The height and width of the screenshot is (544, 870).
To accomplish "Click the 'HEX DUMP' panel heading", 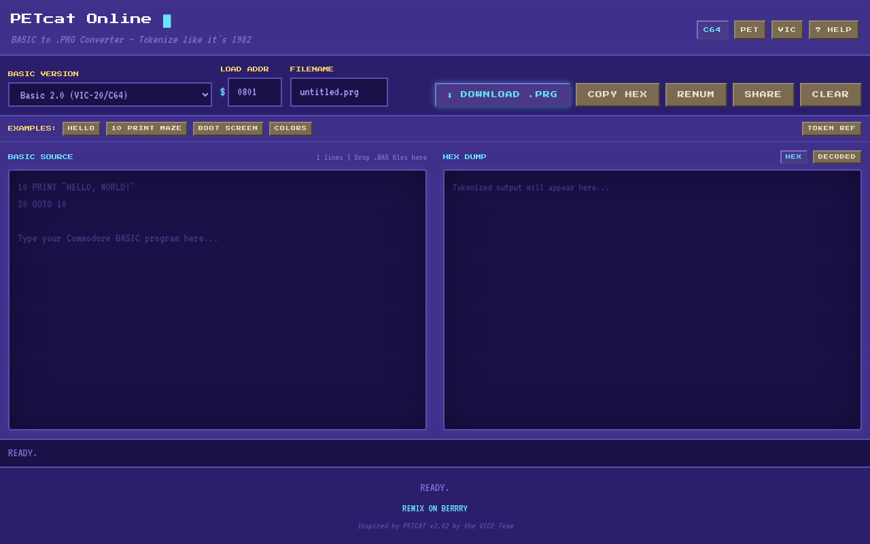I will tap(465, 157).
